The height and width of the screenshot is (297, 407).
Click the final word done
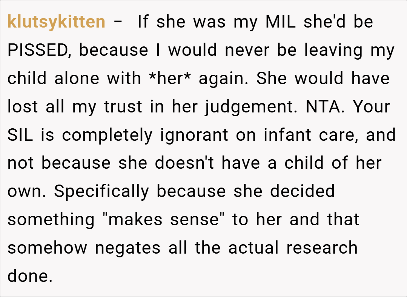[29, 276]
